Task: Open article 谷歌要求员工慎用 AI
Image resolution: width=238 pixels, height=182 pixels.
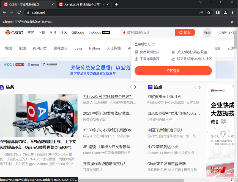Action: point(164,96)
